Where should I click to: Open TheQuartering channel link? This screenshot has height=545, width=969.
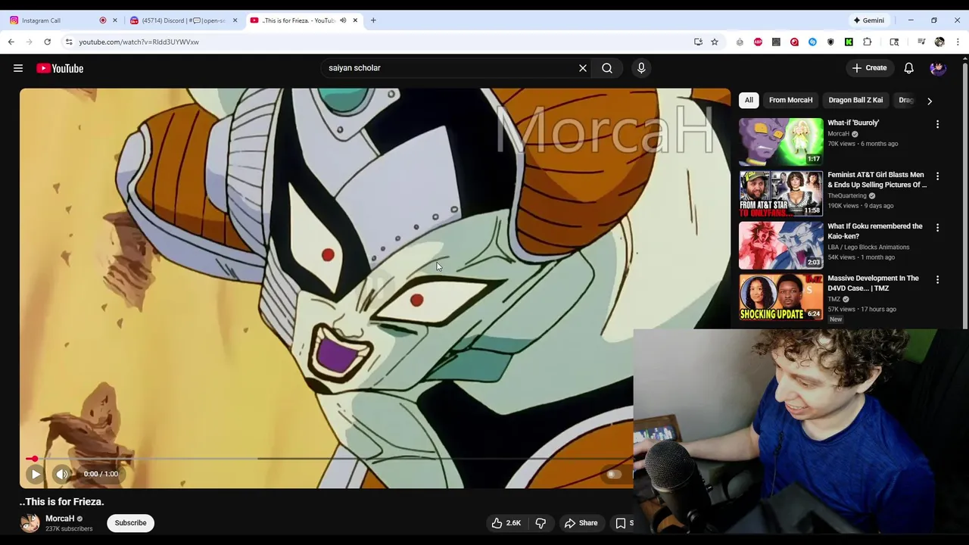[848, 196]
